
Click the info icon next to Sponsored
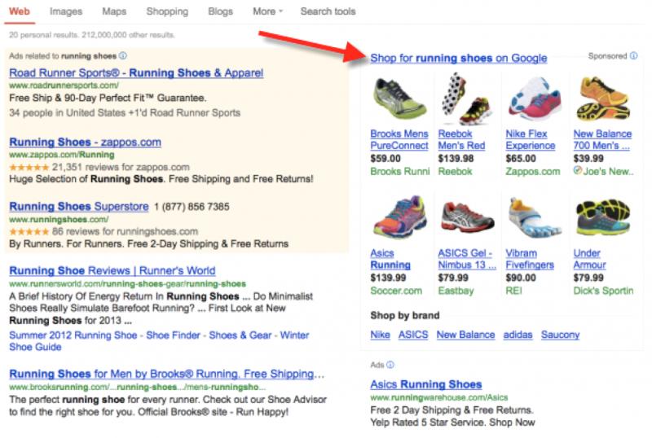634,55
